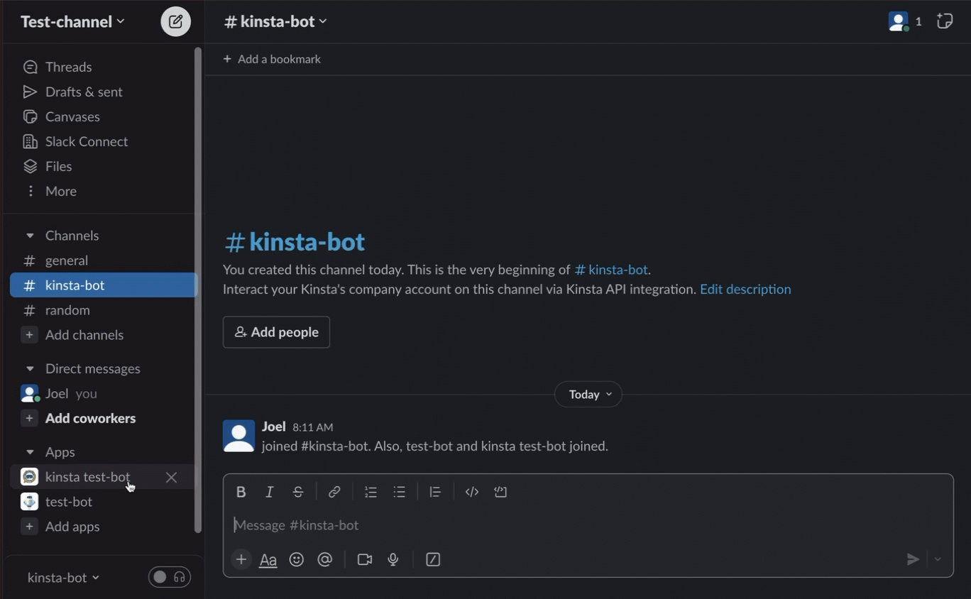Click inside the message input field

(497, 524)
